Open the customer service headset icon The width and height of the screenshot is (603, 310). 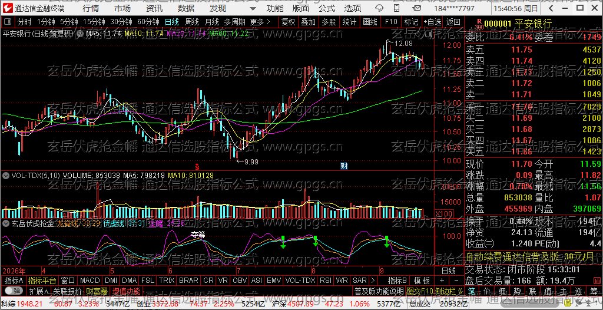(x=380, y=8)
